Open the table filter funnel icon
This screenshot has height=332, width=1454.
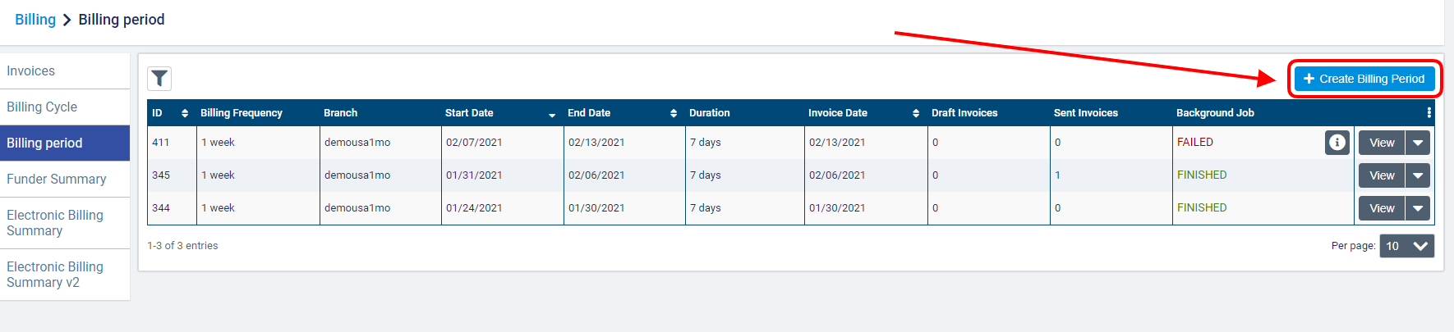(x=159, y=79)
